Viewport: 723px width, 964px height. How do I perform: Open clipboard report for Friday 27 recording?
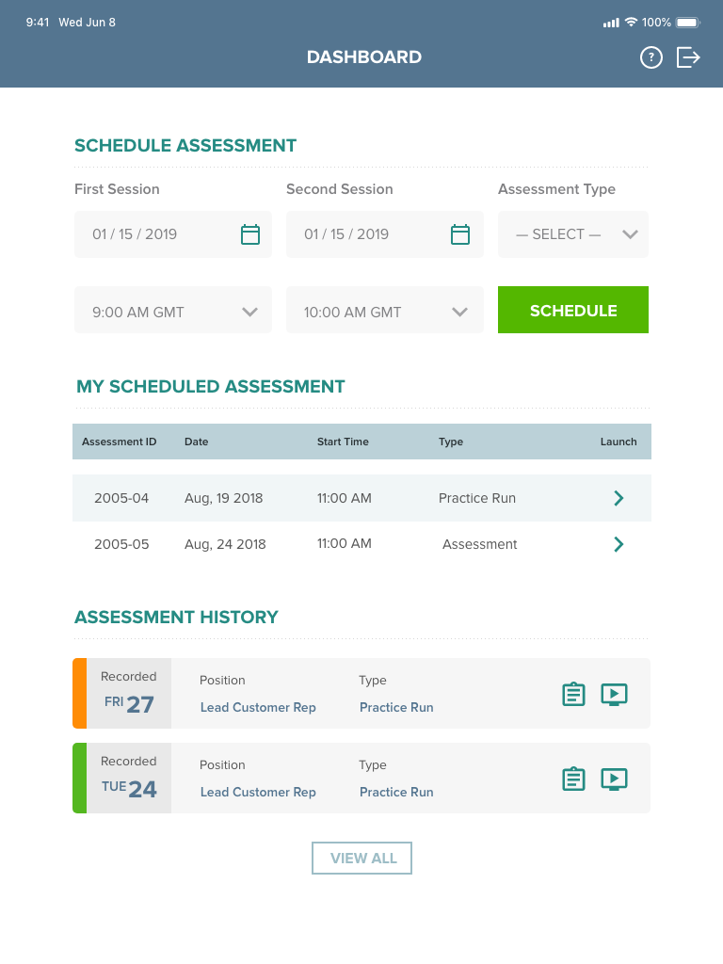coord(573,695)
